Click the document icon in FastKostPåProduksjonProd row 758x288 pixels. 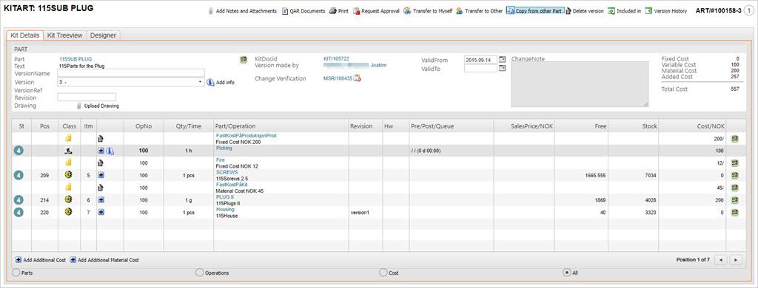click(101, 139)
